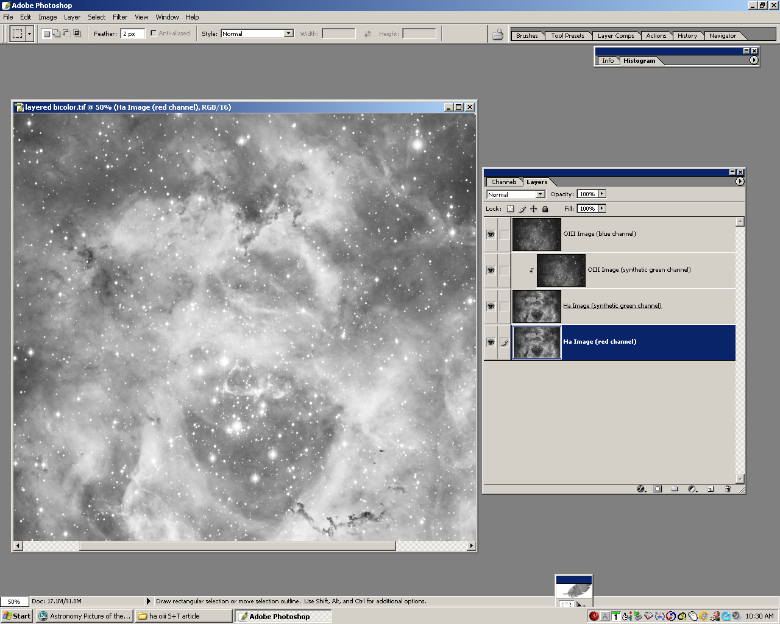
Task: Click the Lock image pixels brush icon
Action: [522, 209]
